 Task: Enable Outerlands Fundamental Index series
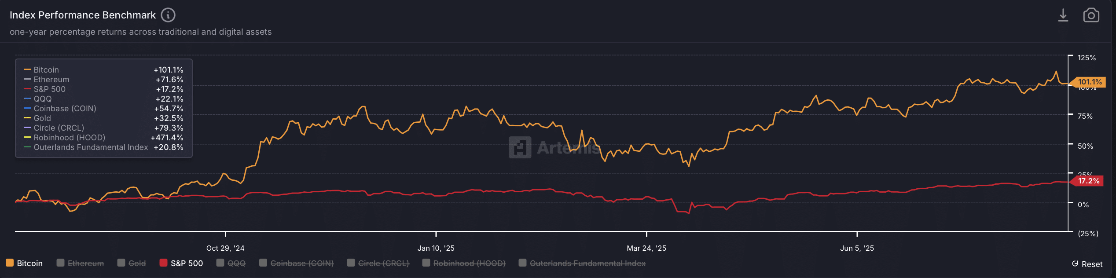(x=582, y=263)
